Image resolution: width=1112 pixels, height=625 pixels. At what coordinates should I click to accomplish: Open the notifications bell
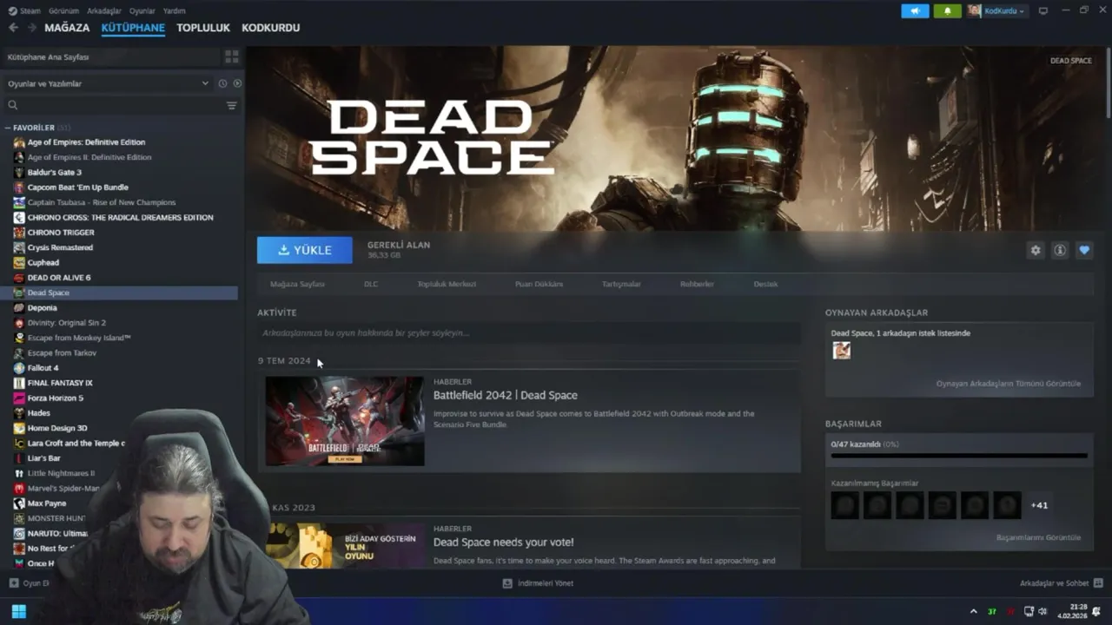tap(947, 10)
